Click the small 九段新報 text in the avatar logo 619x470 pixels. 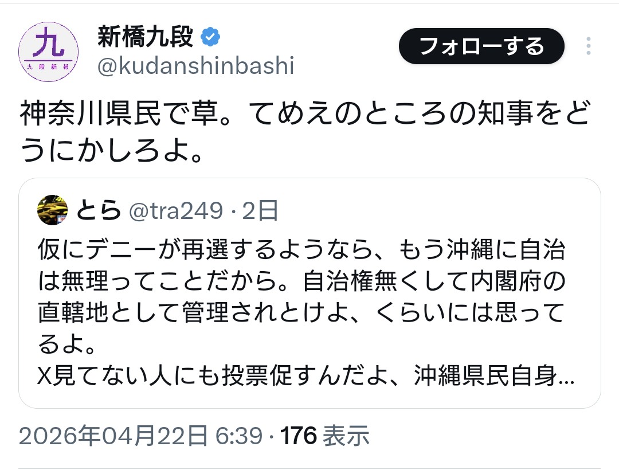[x=49, y=66]
